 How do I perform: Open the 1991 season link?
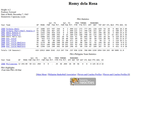tap(3, 33)
